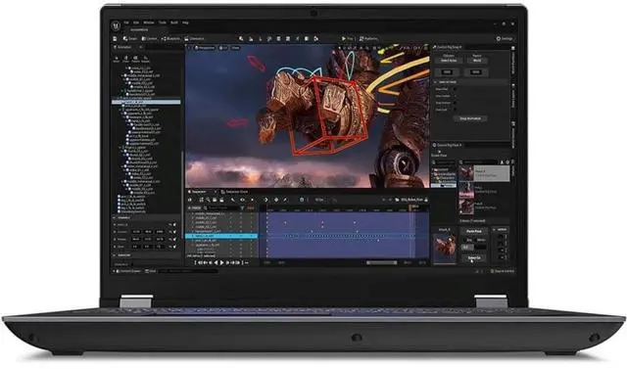Image resolution: width=627 pixels, height=369 pixels.
Task: Click the Paste Pose button
Action: (x=474, y=231)
